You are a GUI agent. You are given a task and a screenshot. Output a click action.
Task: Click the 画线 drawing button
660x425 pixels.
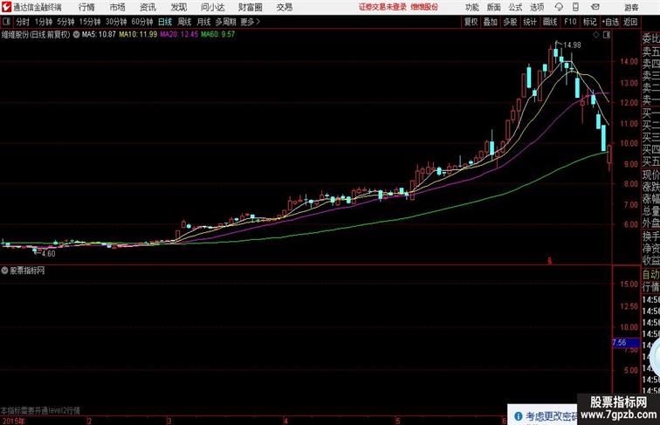coord(550,22)
